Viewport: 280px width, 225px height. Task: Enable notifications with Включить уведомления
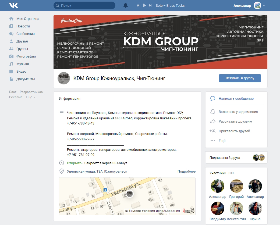pyautogui.click(x=238, y=112)
